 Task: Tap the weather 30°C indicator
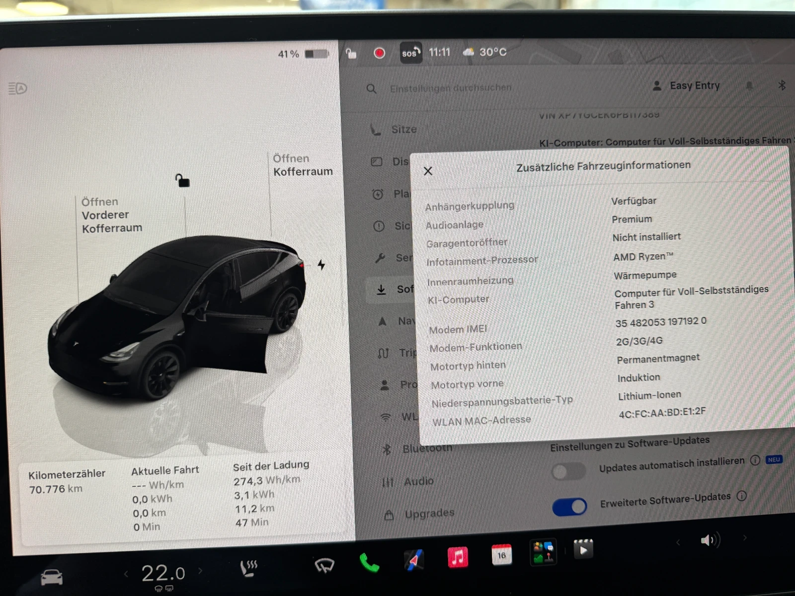485,52
